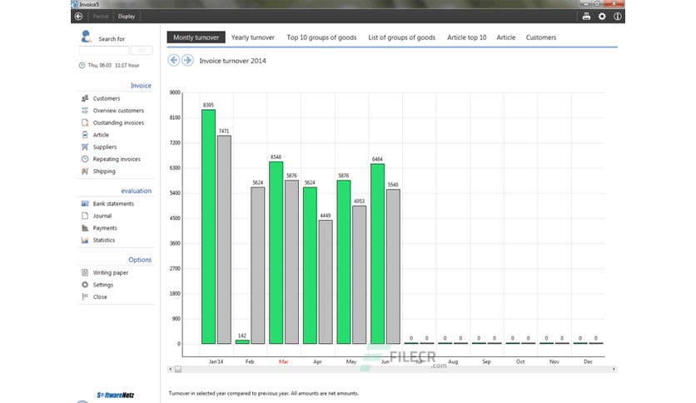Click the chart scrollbar's right arrow

(614, 369)
